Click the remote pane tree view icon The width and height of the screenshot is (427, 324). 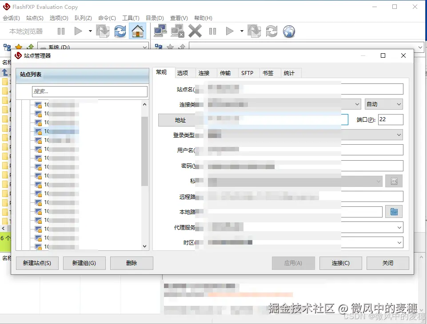[159, 47]
